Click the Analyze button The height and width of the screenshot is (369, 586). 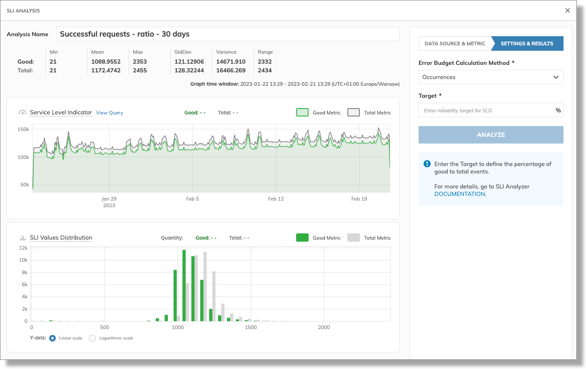(491, 135)
